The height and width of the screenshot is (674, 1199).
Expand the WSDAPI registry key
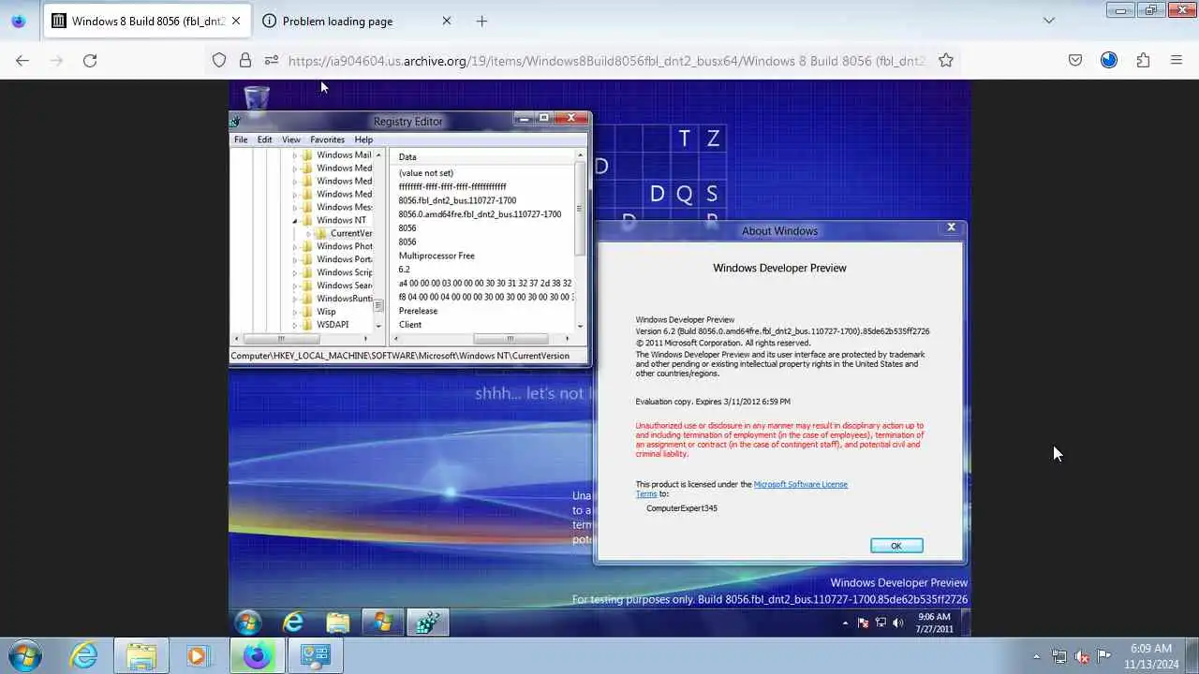coord(295,326)
